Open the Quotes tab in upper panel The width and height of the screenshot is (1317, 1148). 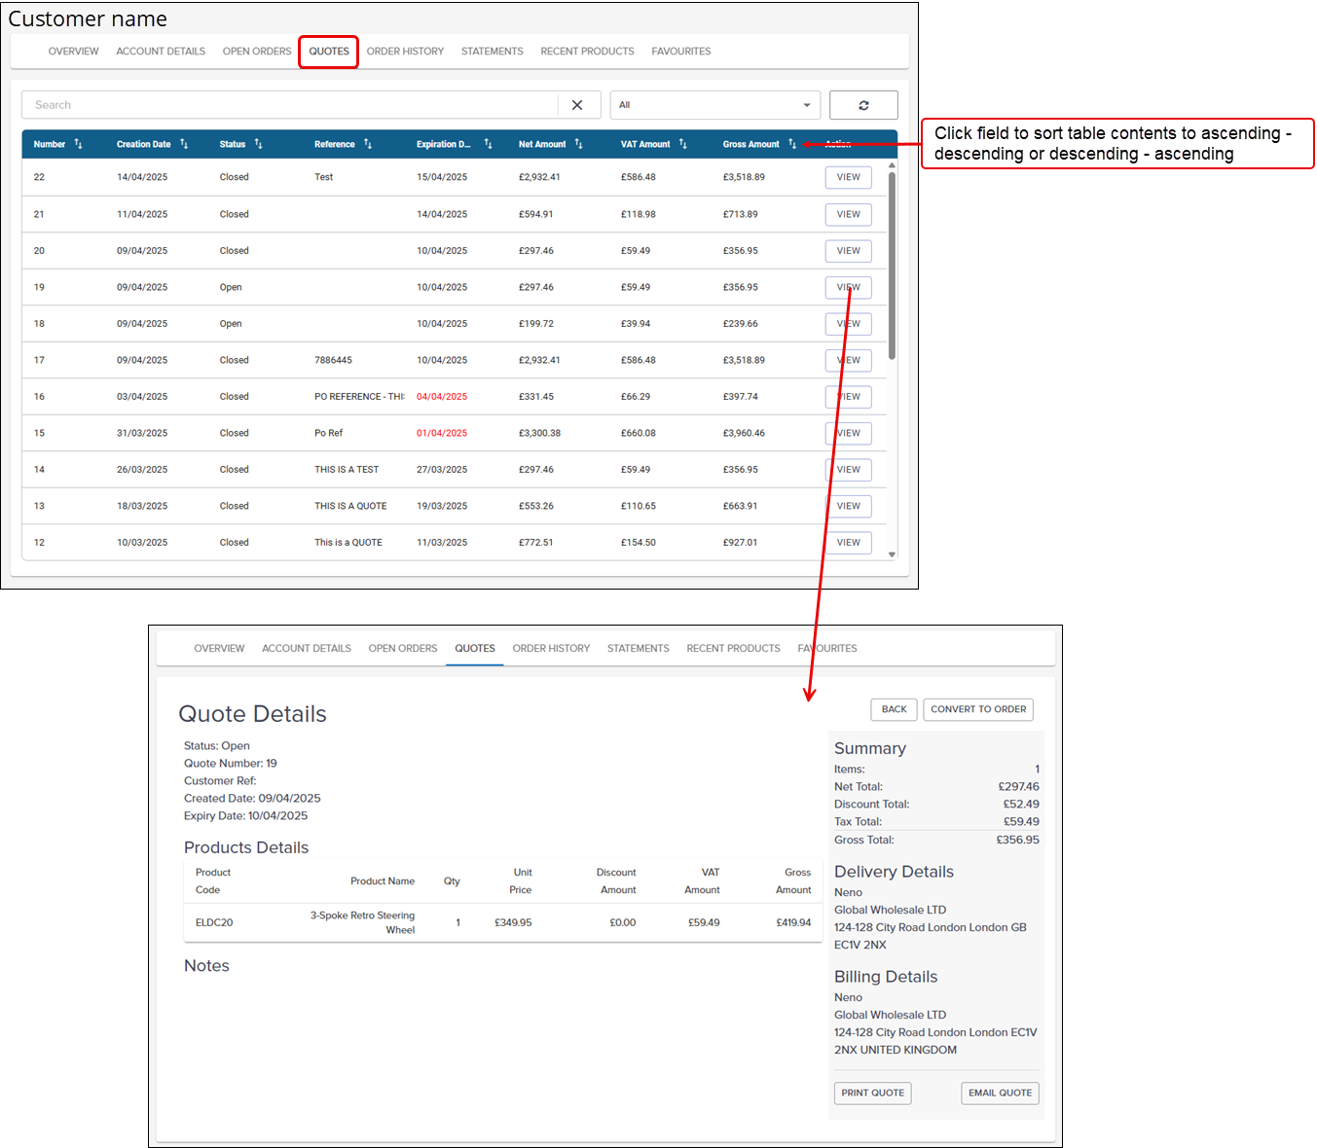(329, 52)
